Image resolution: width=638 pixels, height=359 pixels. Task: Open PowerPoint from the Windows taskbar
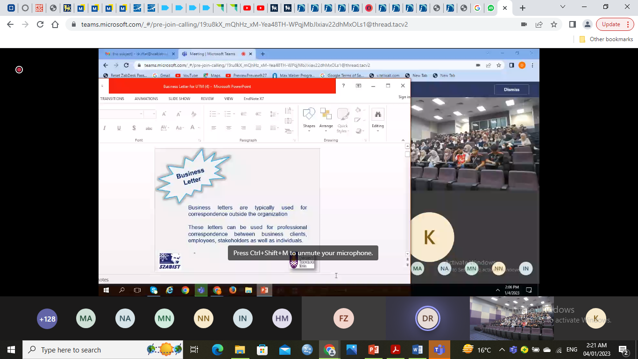(374, 350)
